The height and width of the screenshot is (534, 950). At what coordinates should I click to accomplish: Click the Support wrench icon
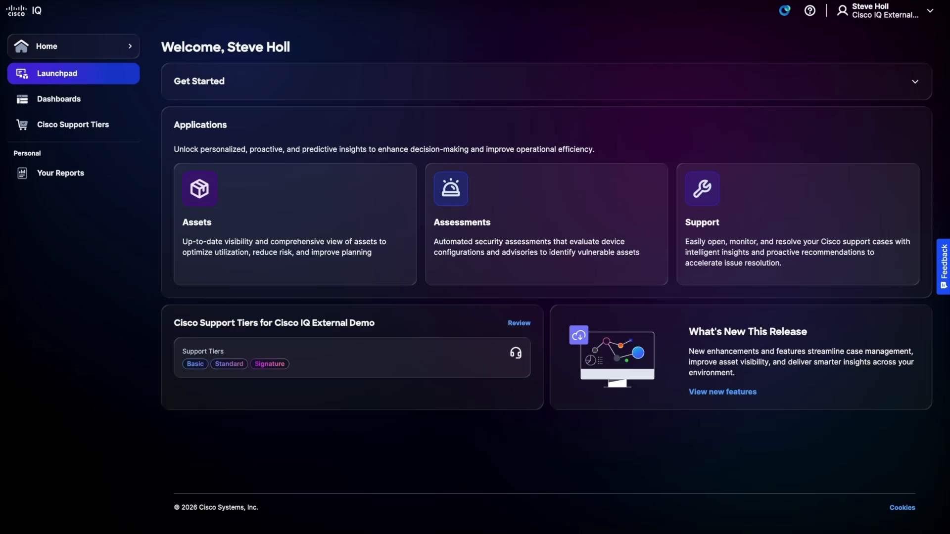point(702,188)
